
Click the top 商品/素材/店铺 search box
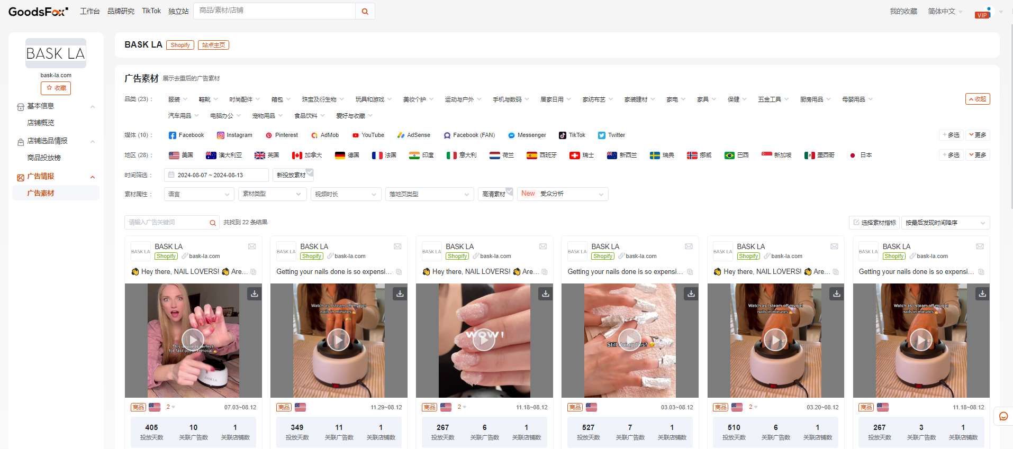[275, 11]
